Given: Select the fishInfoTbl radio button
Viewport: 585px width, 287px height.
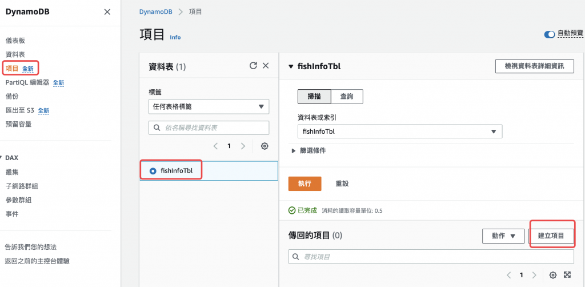Looking at the screenshot, I should coord(152,171).
